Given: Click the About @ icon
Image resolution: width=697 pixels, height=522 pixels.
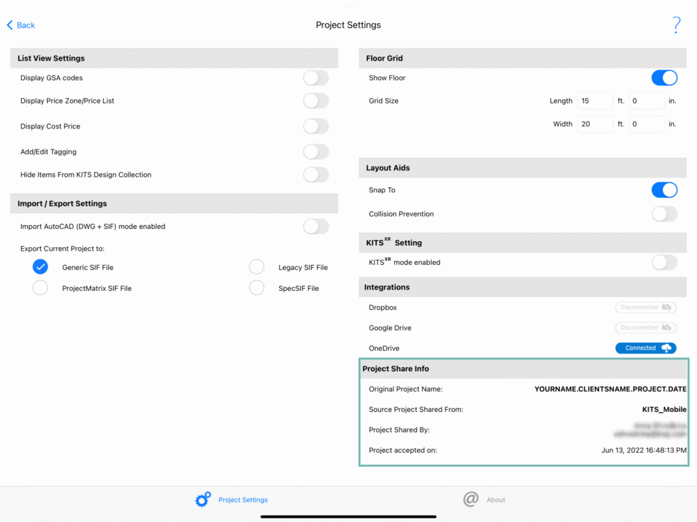Looking at the screenshot, I should 471,499.
